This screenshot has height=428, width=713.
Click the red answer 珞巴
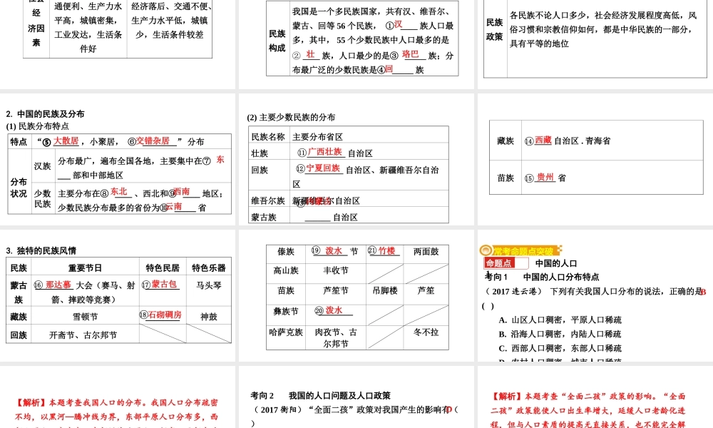pyautogui.click(x=410, y=54)
